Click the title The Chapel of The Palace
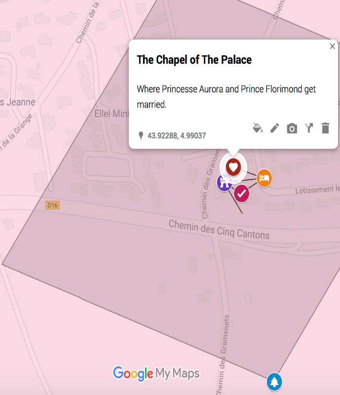 pos(194,60)
